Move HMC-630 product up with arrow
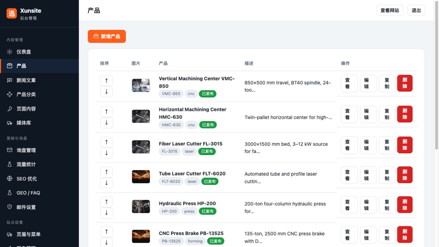Image resolution: width=439 pixels, height=247 pixels. click(107, 111)
